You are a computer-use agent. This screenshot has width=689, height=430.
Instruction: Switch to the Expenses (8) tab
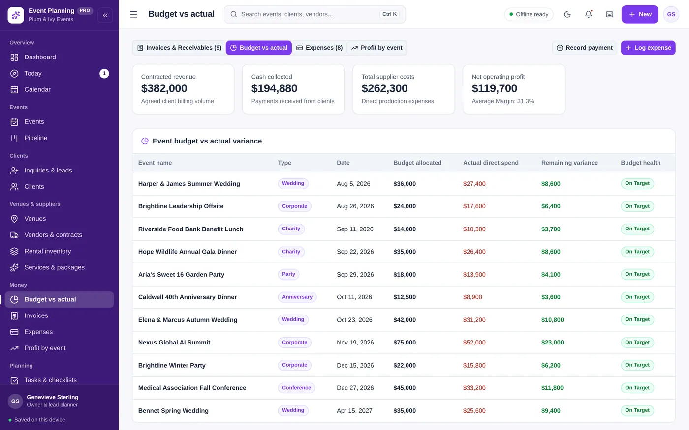(319, 48)
